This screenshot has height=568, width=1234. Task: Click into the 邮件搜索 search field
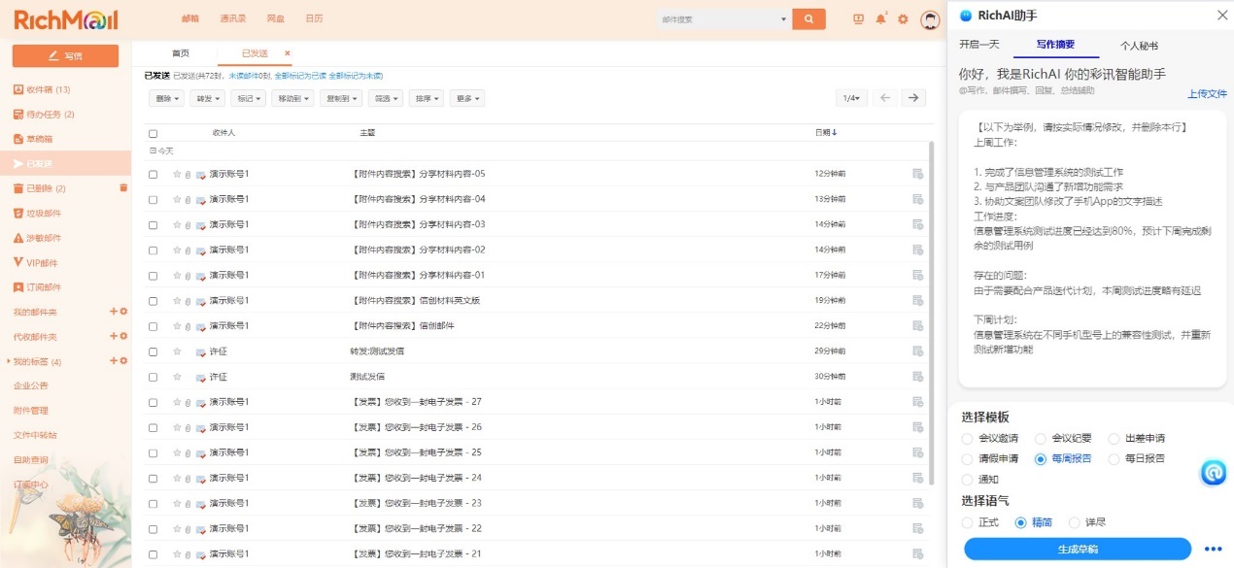pos(719,19)
